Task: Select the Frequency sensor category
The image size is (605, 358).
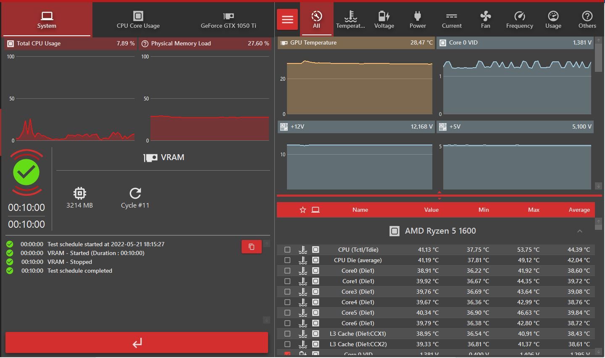Action: click(x=520, y=19)
